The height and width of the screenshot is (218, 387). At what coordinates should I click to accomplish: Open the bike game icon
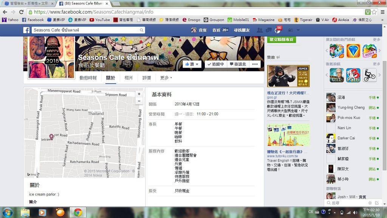(370, 75)
